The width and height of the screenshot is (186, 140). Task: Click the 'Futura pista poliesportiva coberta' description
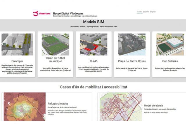point(170,69)
